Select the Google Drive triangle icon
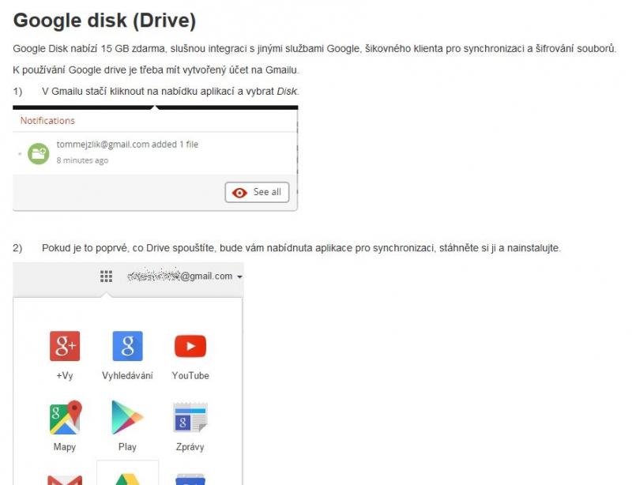Viewport: 632px width, 485px height. (x=127, y=479)
